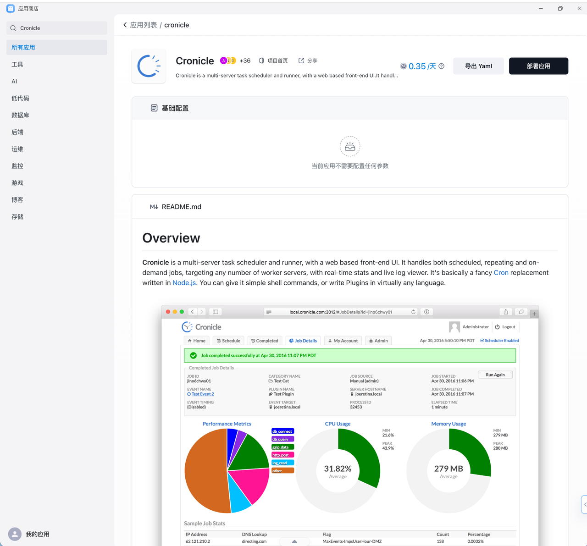Go back using the left chevron icon
The height and width of the screenshot is (546, 587).
[125, 25]
